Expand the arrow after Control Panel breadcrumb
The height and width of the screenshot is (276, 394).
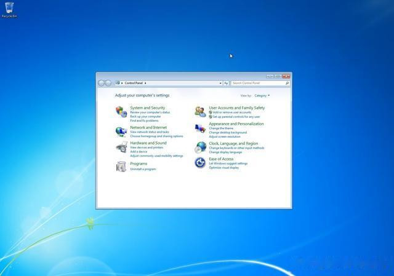pyautogui.click(x=145, y=83)
